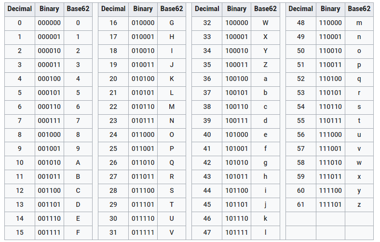The width and height of the screenshot is (380, 242).
Task: Select binary value 110111
Action: tap(330, 121)
